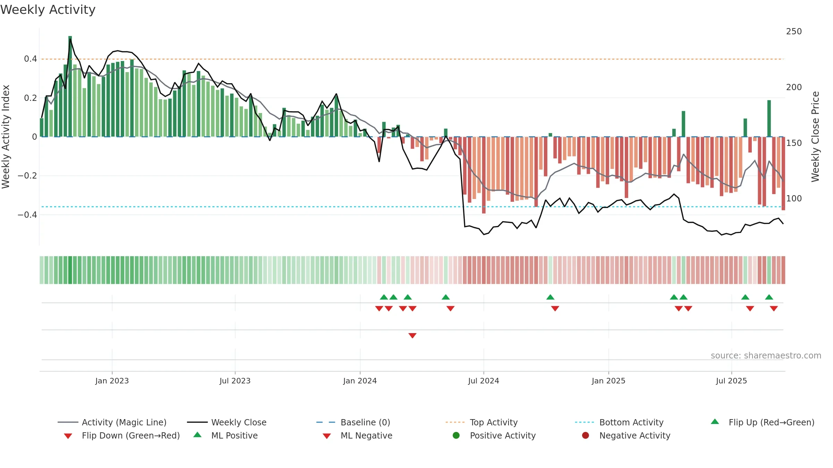Toggle the Bottom Activity legend entry
This screenshot has height=468, width=833.
[x=619, y=422]
